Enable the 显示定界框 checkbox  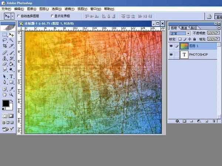52,16
